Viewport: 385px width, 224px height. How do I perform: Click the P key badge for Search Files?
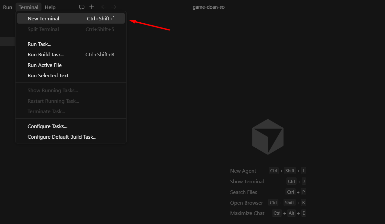(x=303, y=192)
